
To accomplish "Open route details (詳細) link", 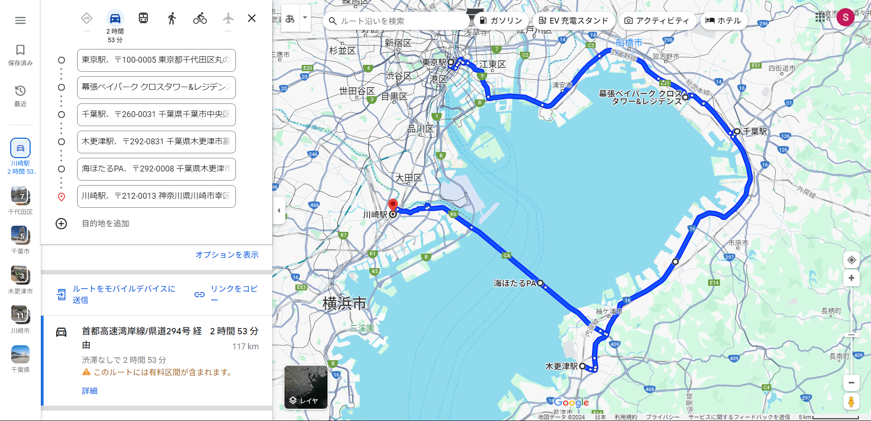I will [89, 391].
